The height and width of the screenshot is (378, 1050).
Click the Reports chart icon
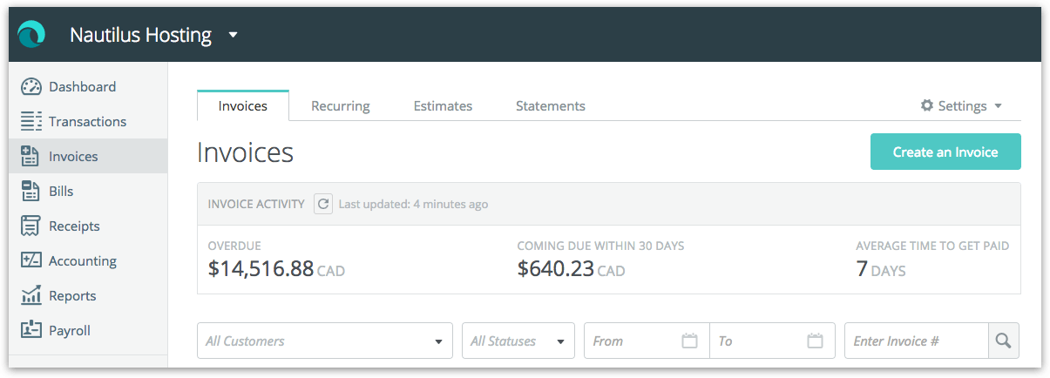(x=31, y=295)
